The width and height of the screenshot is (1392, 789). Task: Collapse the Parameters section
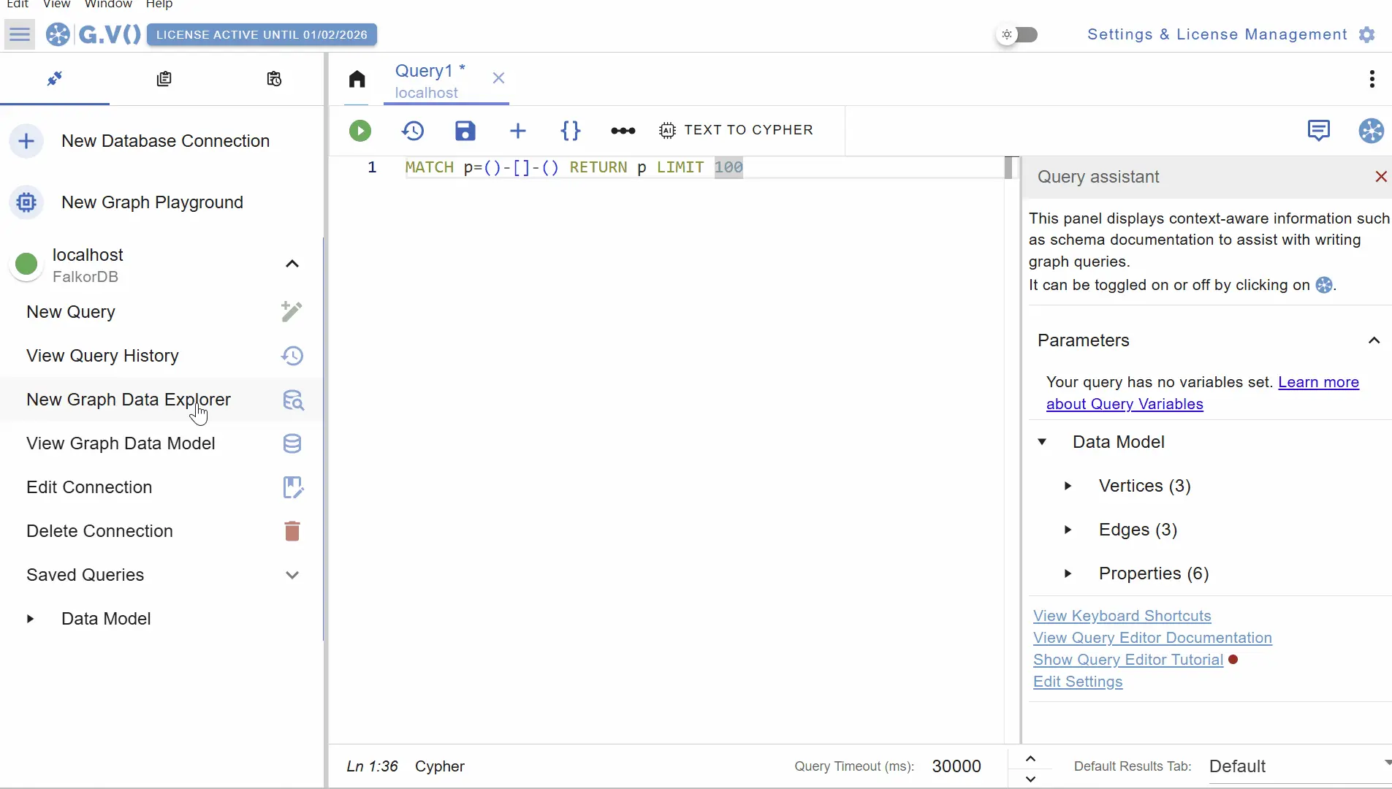(x=1374, y=340)
